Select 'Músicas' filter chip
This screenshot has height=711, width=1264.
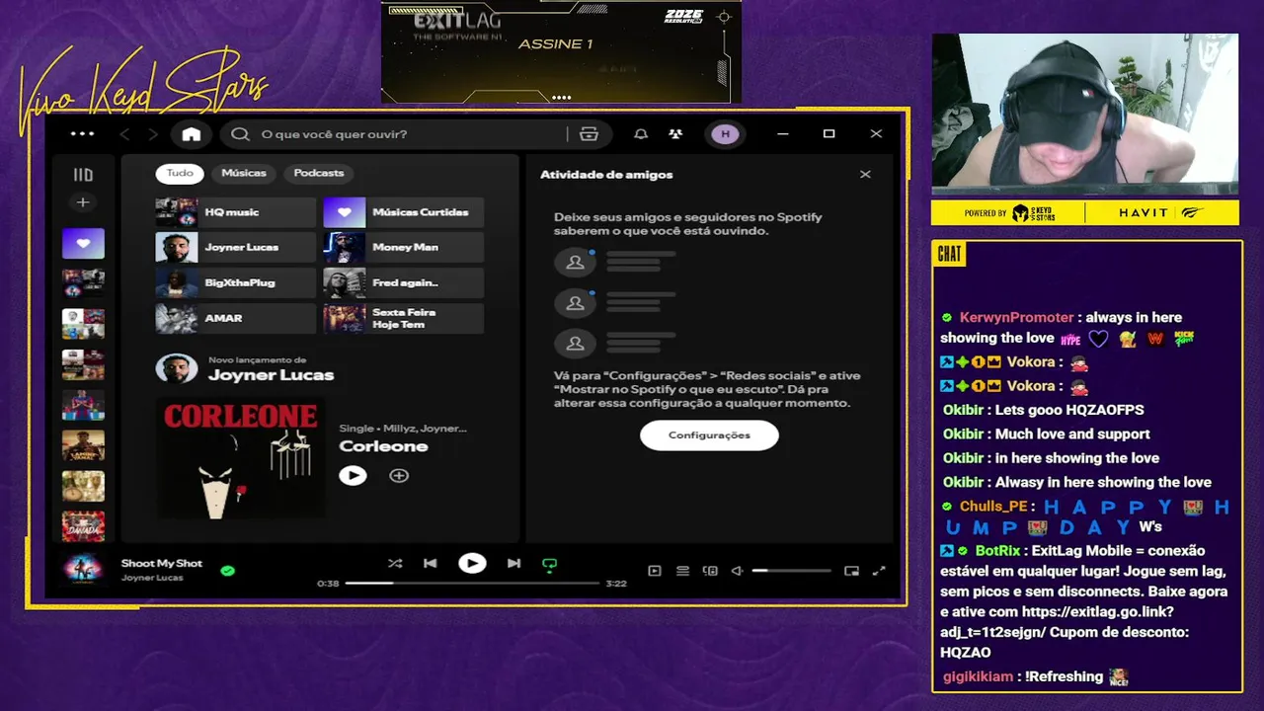pos(244,173)
